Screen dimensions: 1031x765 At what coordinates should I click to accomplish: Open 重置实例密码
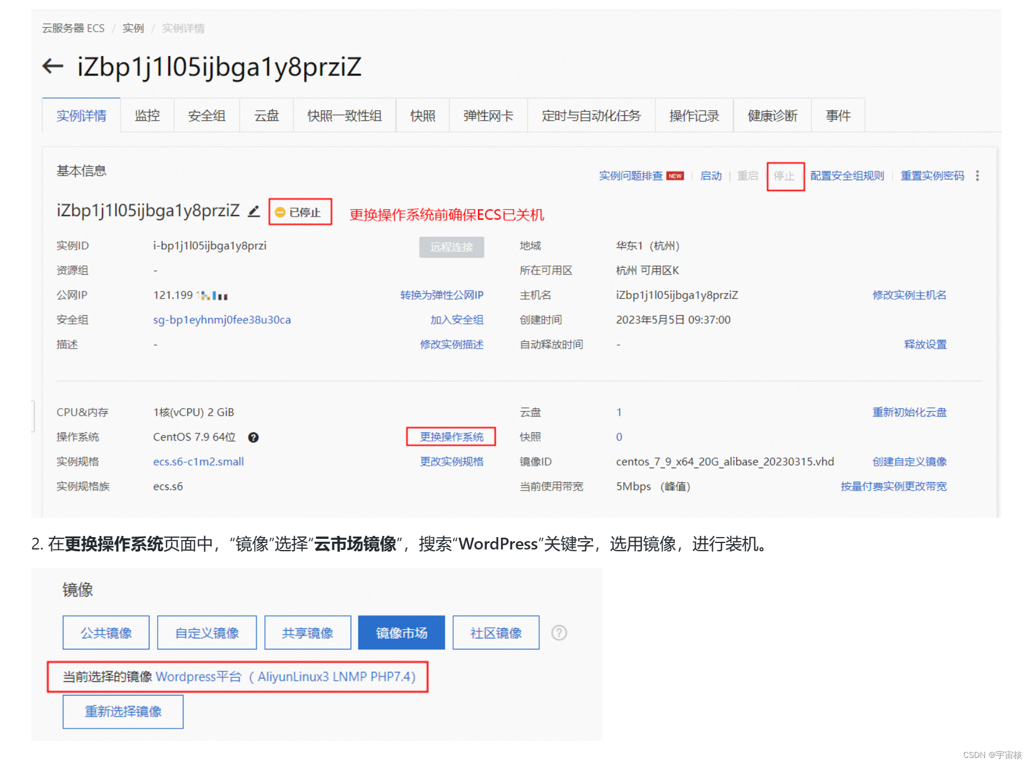pyautogui.click(x=932, y=175)
